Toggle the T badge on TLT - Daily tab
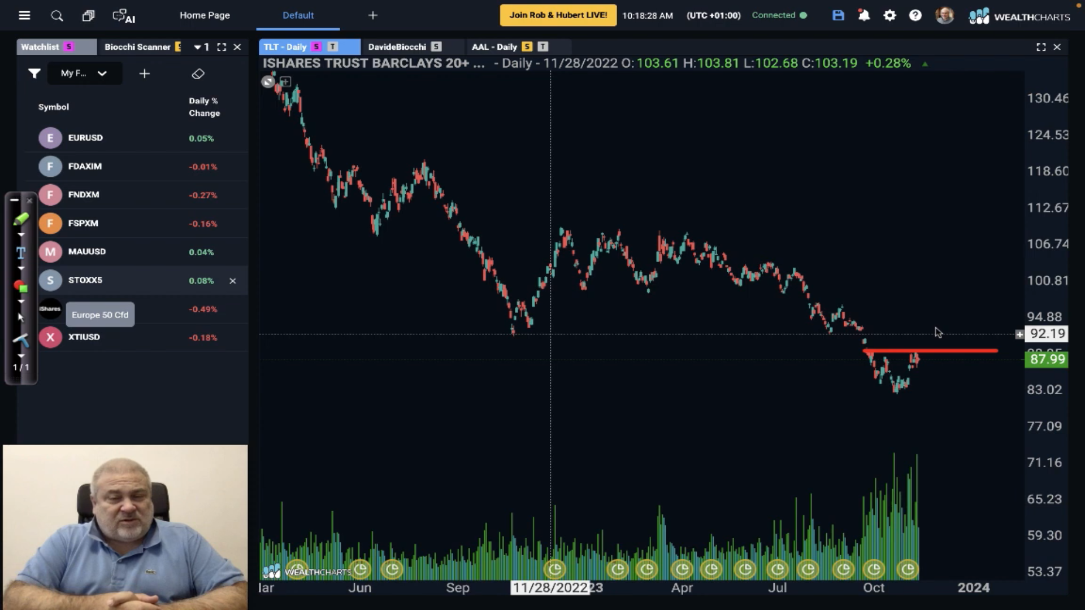 [333, 47]
